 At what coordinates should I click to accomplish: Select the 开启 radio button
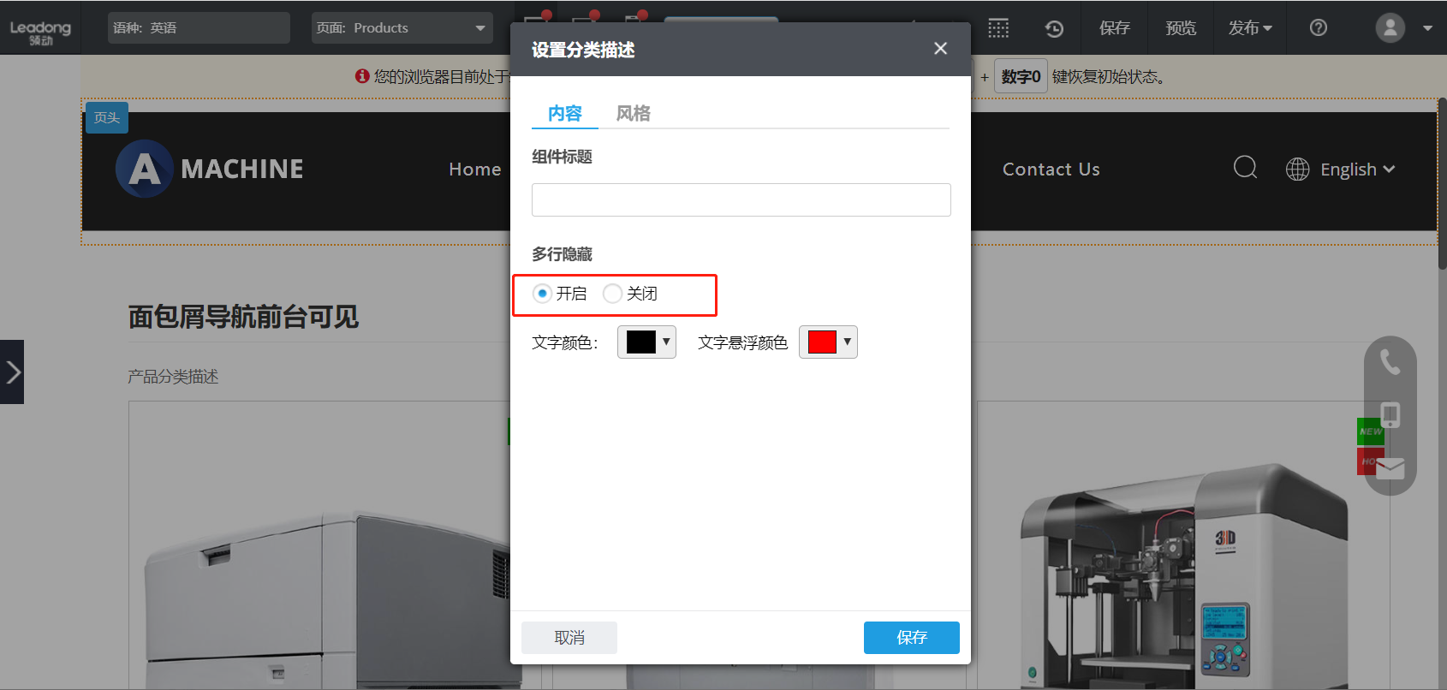542,294
